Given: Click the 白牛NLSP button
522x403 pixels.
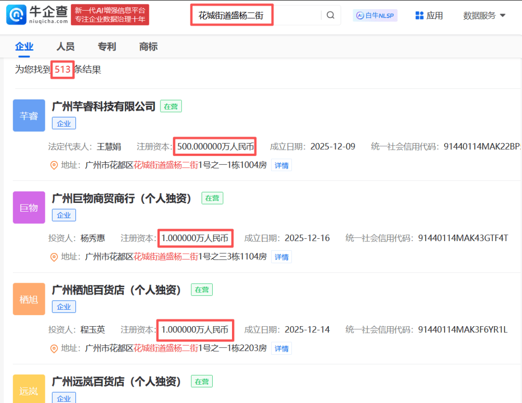Looking at the screenshot, I should point(375,15).
